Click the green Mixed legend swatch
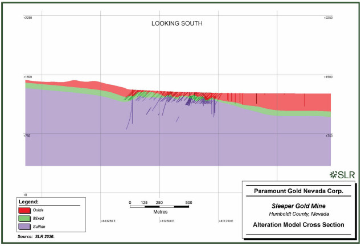Screen dimensions: 361x246 (24, 218)
